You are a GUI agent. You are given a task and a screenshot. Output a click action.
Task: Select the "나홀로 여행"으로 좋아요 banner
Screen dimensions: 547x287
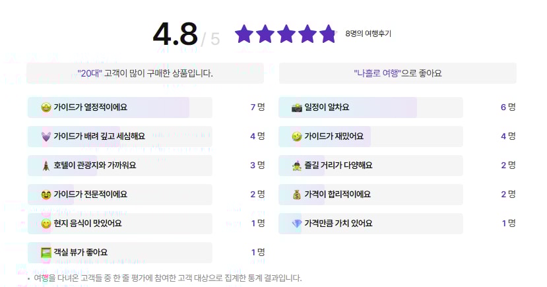pyautogui.click(x=398, y=73)
